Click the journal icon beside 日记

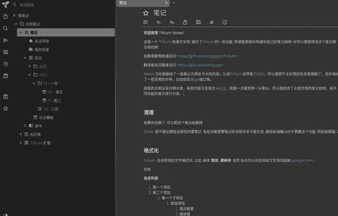31,58
